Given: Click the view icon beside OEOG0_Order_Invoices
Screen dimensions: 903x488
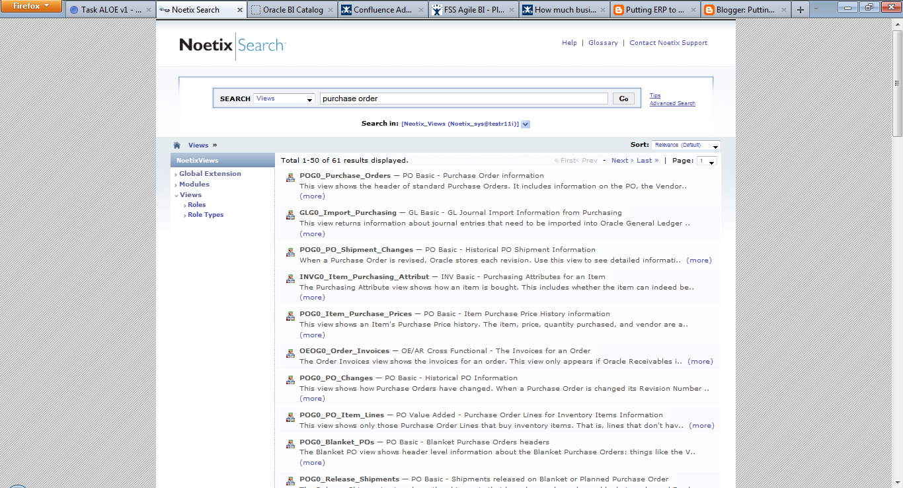Looking at the screenshot, I should (290, 352).
